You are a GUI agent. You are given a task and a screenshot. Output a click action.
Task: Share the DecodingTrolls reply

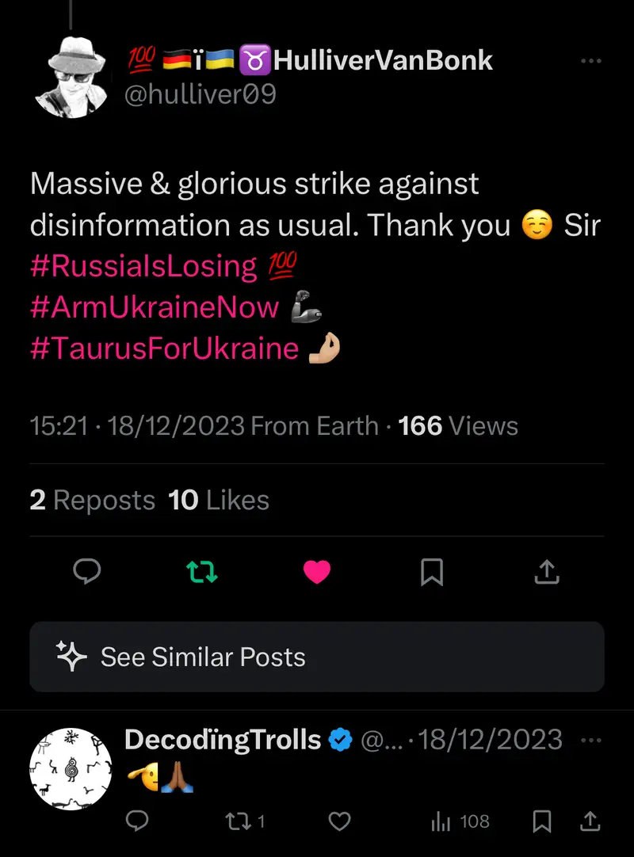pyautogui.click(x=590, y=822)
